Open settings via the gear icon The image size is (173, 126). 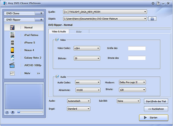[153, 3]
